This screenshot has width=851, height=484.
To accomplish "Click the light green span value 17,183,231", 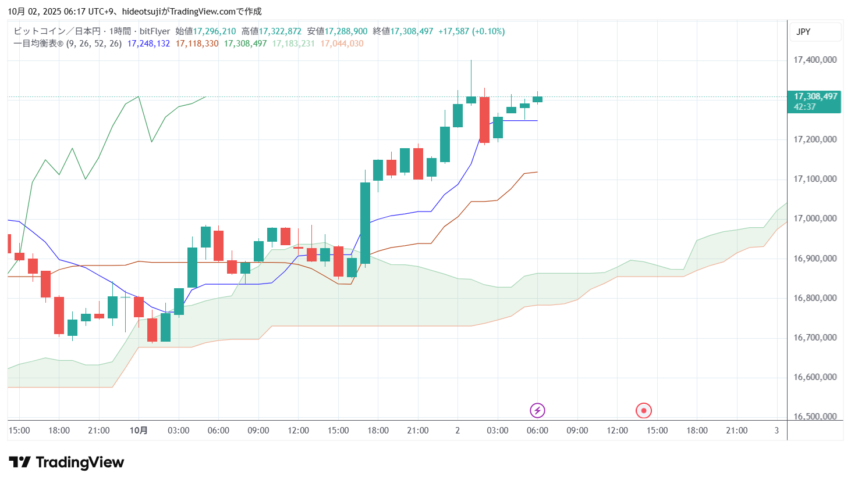I will (293, 44).
